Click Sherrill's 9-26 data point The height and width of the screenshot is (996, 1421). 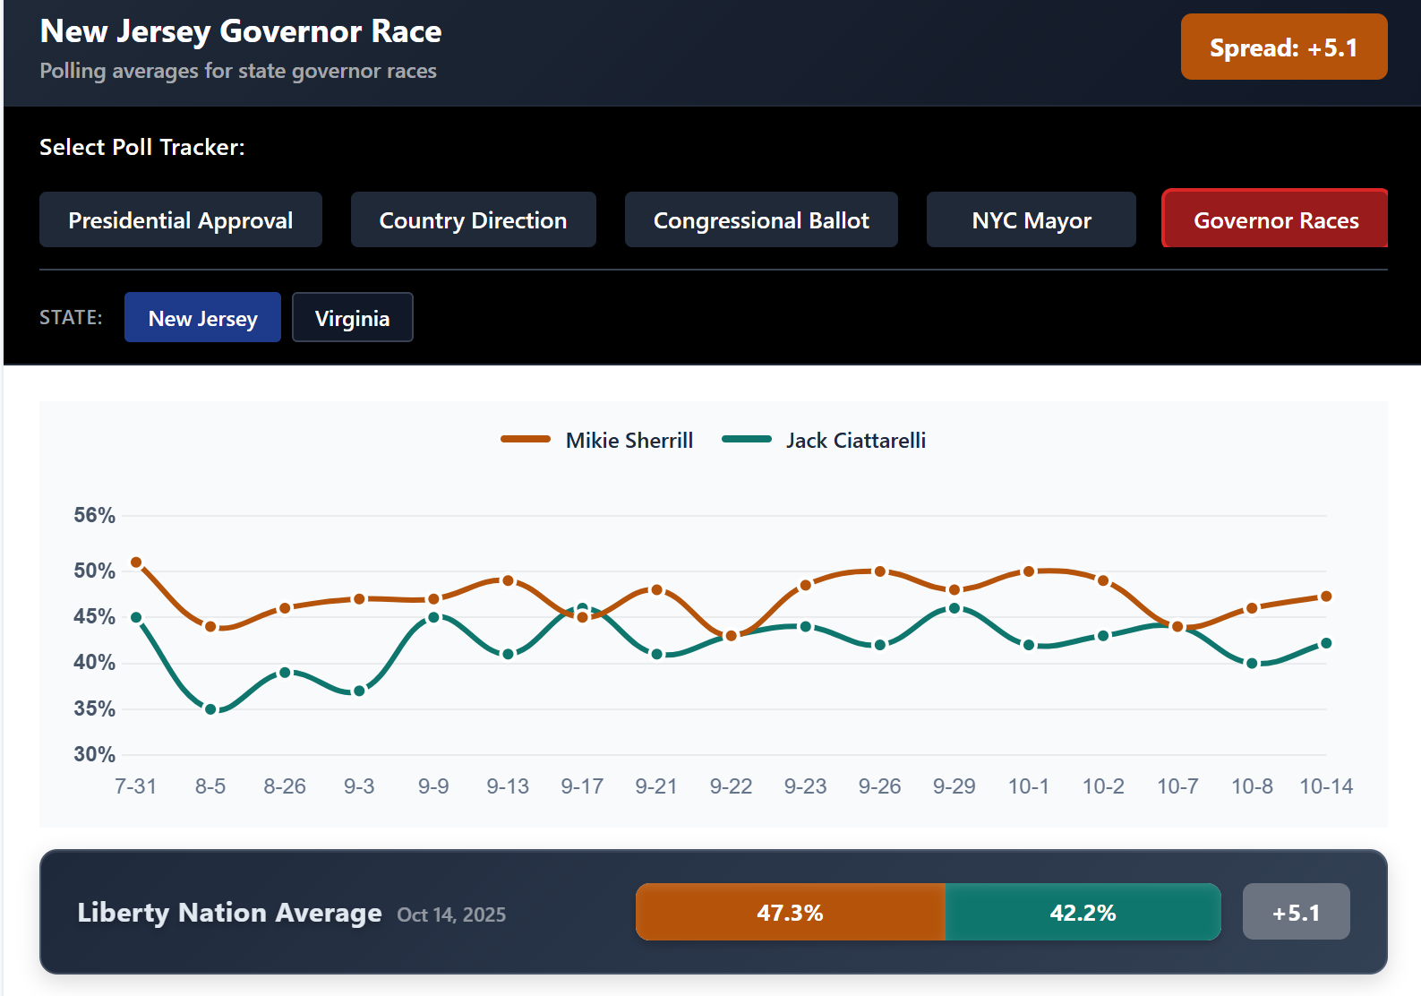[x=880, y=571]
